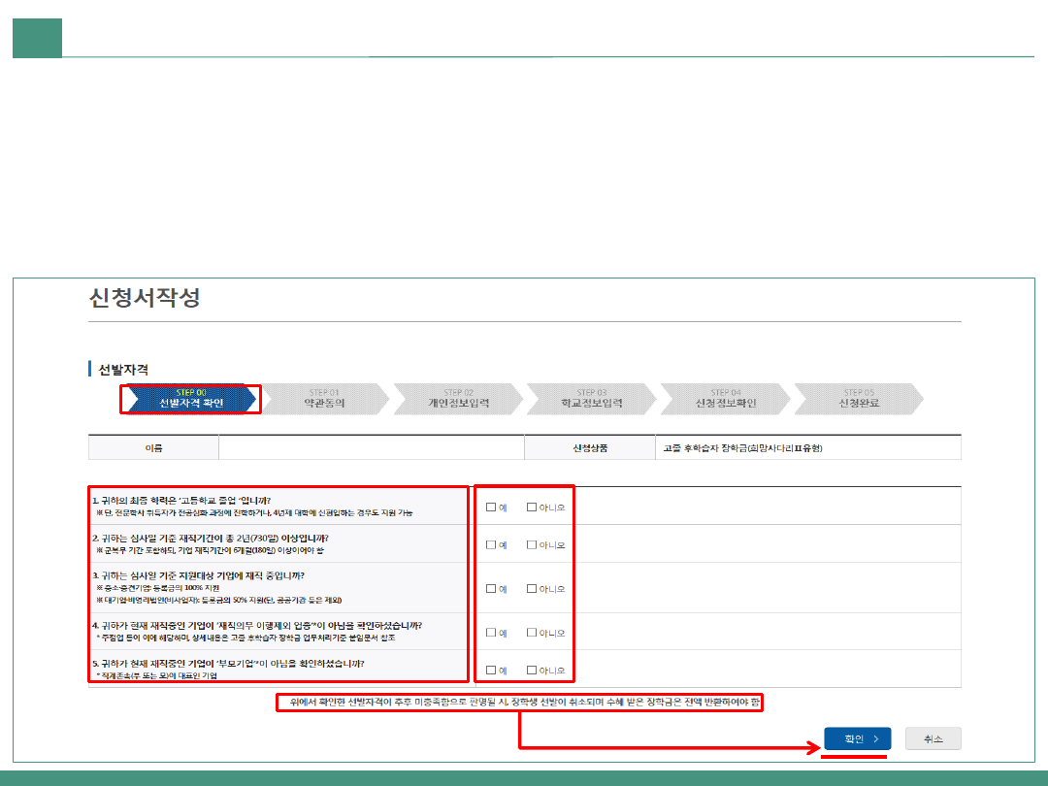The height and width of the screenshot is (786, 1048).
Task: Go to the STEP 01 약관동의 step
Action: [324, 399]
